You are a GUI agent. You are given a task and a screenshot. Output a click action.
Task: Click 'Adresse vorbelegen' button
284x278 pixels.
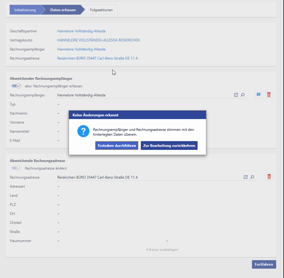point(162,250)
